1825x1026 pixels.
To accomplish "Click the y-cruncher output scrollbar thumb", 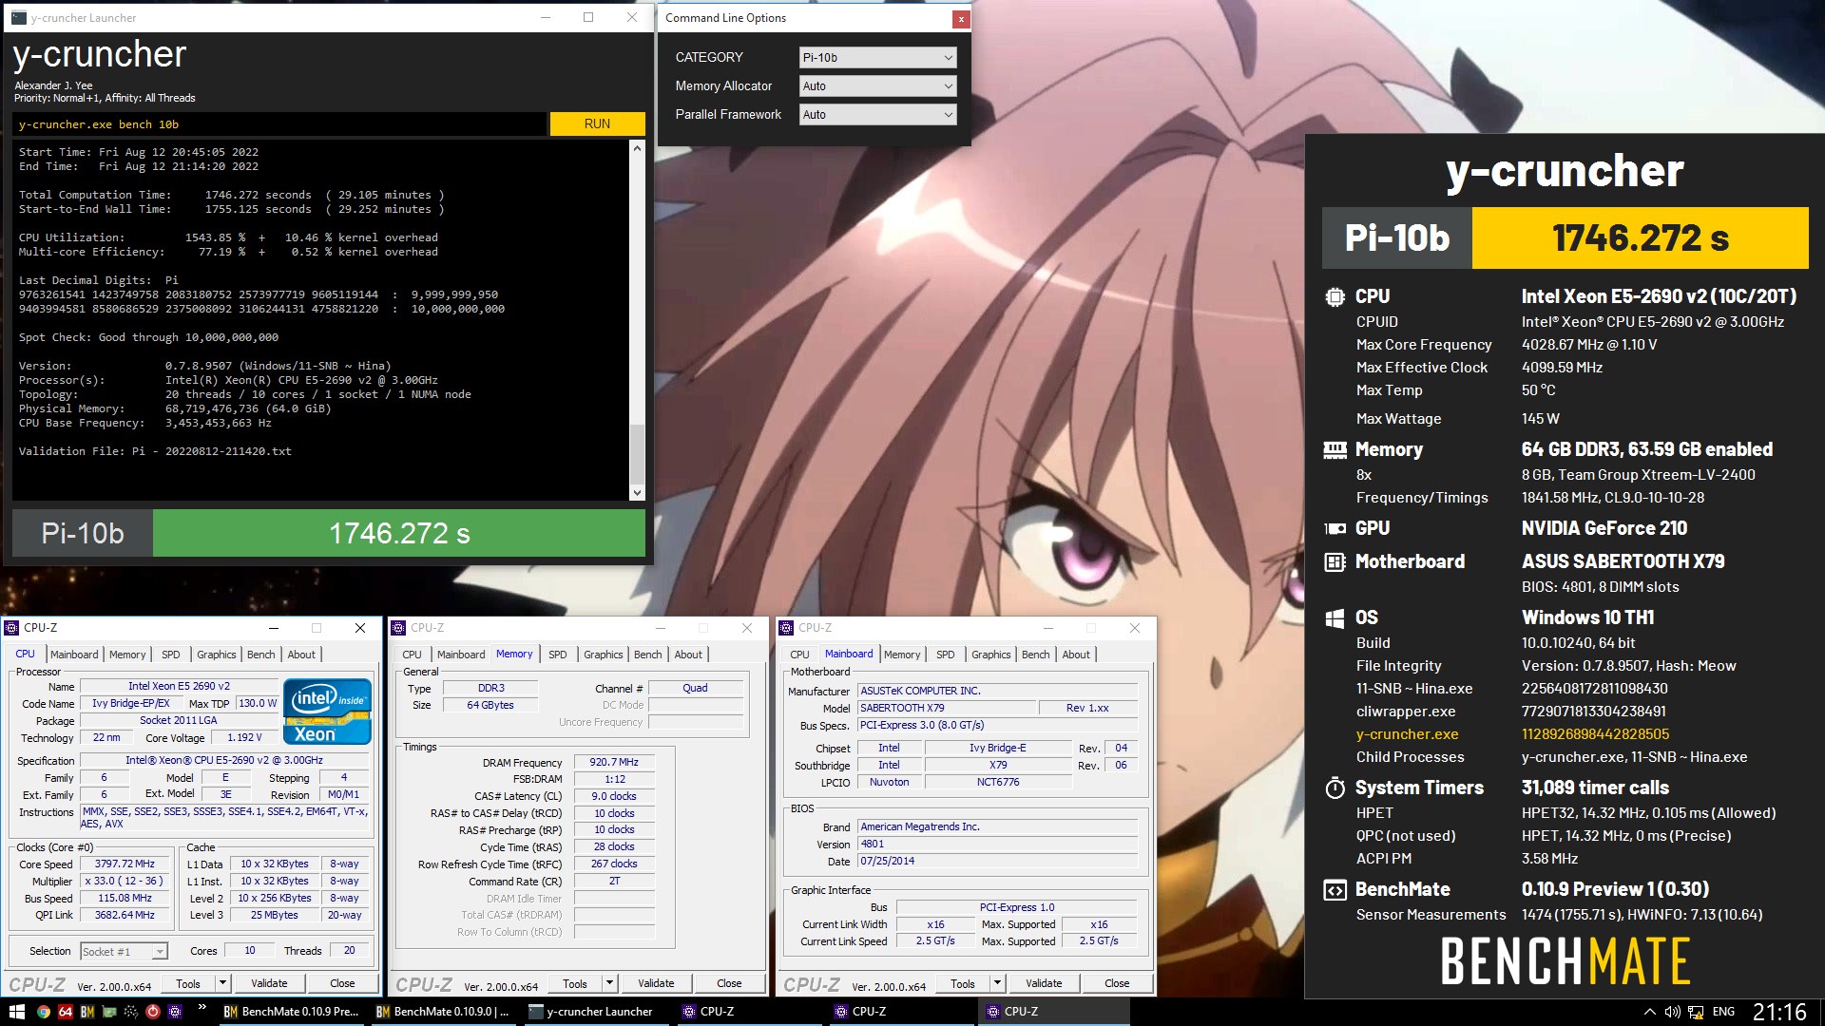I will pos(637,454).
